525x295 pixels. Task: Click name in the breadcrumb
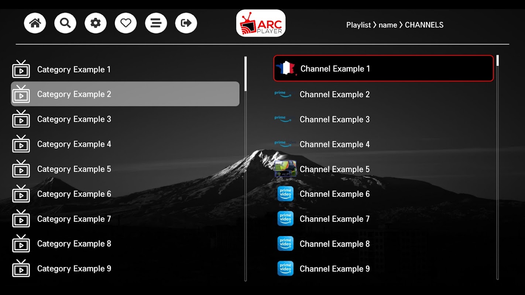tap(388, 25)
